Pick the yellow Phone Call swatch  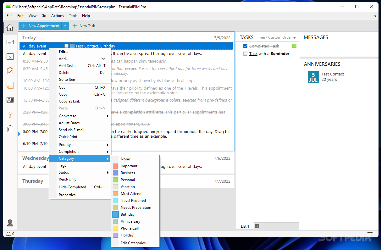[115, 228]
